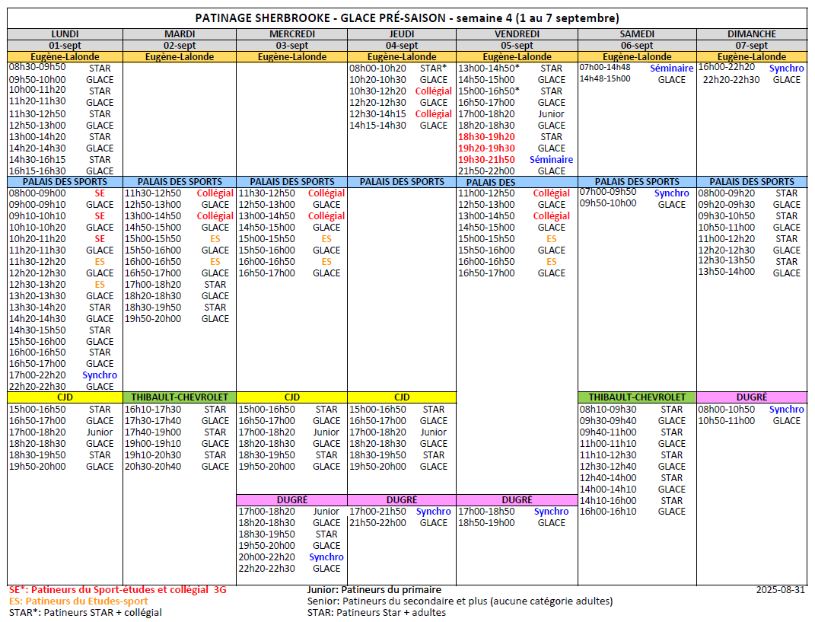The height and width of the screenshot is (622, 815).
Task: Select "Séminaire" beside 19h30-21h50
Action: coord(552,160)
